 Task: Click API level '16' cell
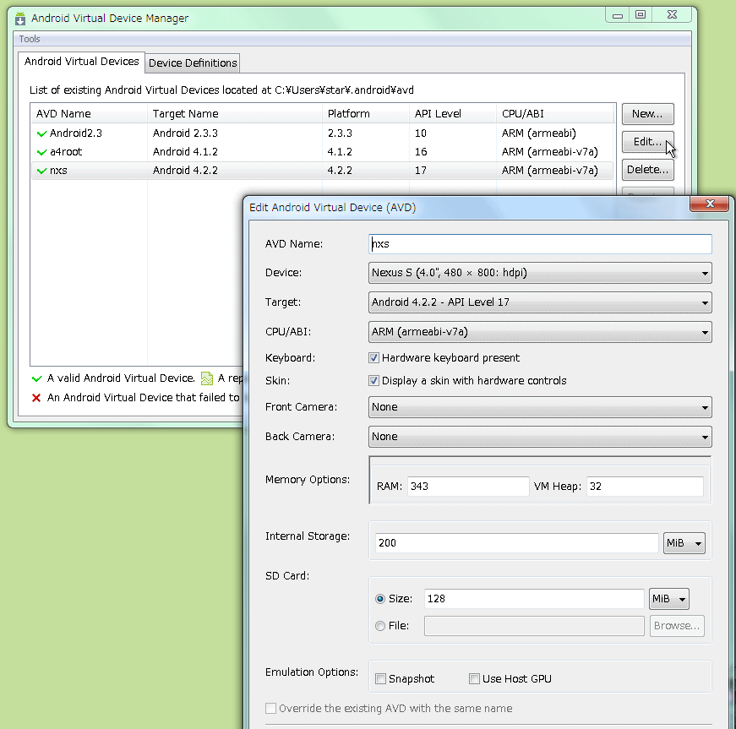point(421,152)
